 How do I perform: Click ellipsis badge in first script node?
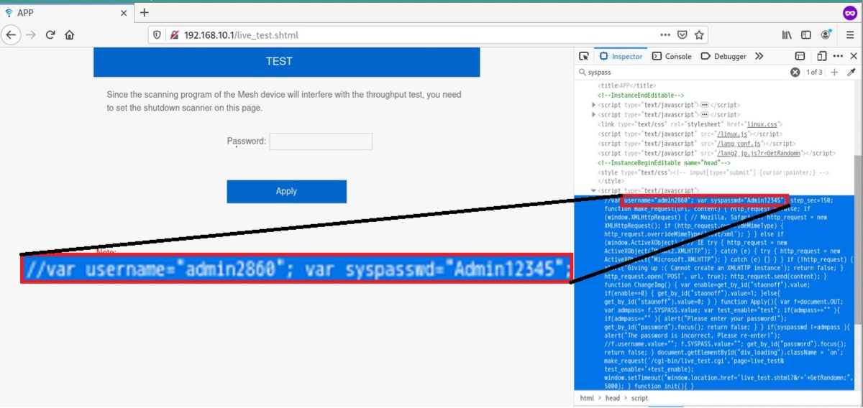pos(704,105)
